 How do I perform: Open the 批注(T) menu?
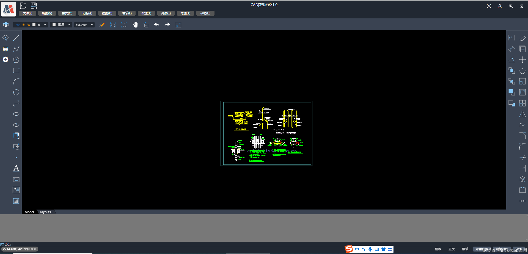(146, 13)
